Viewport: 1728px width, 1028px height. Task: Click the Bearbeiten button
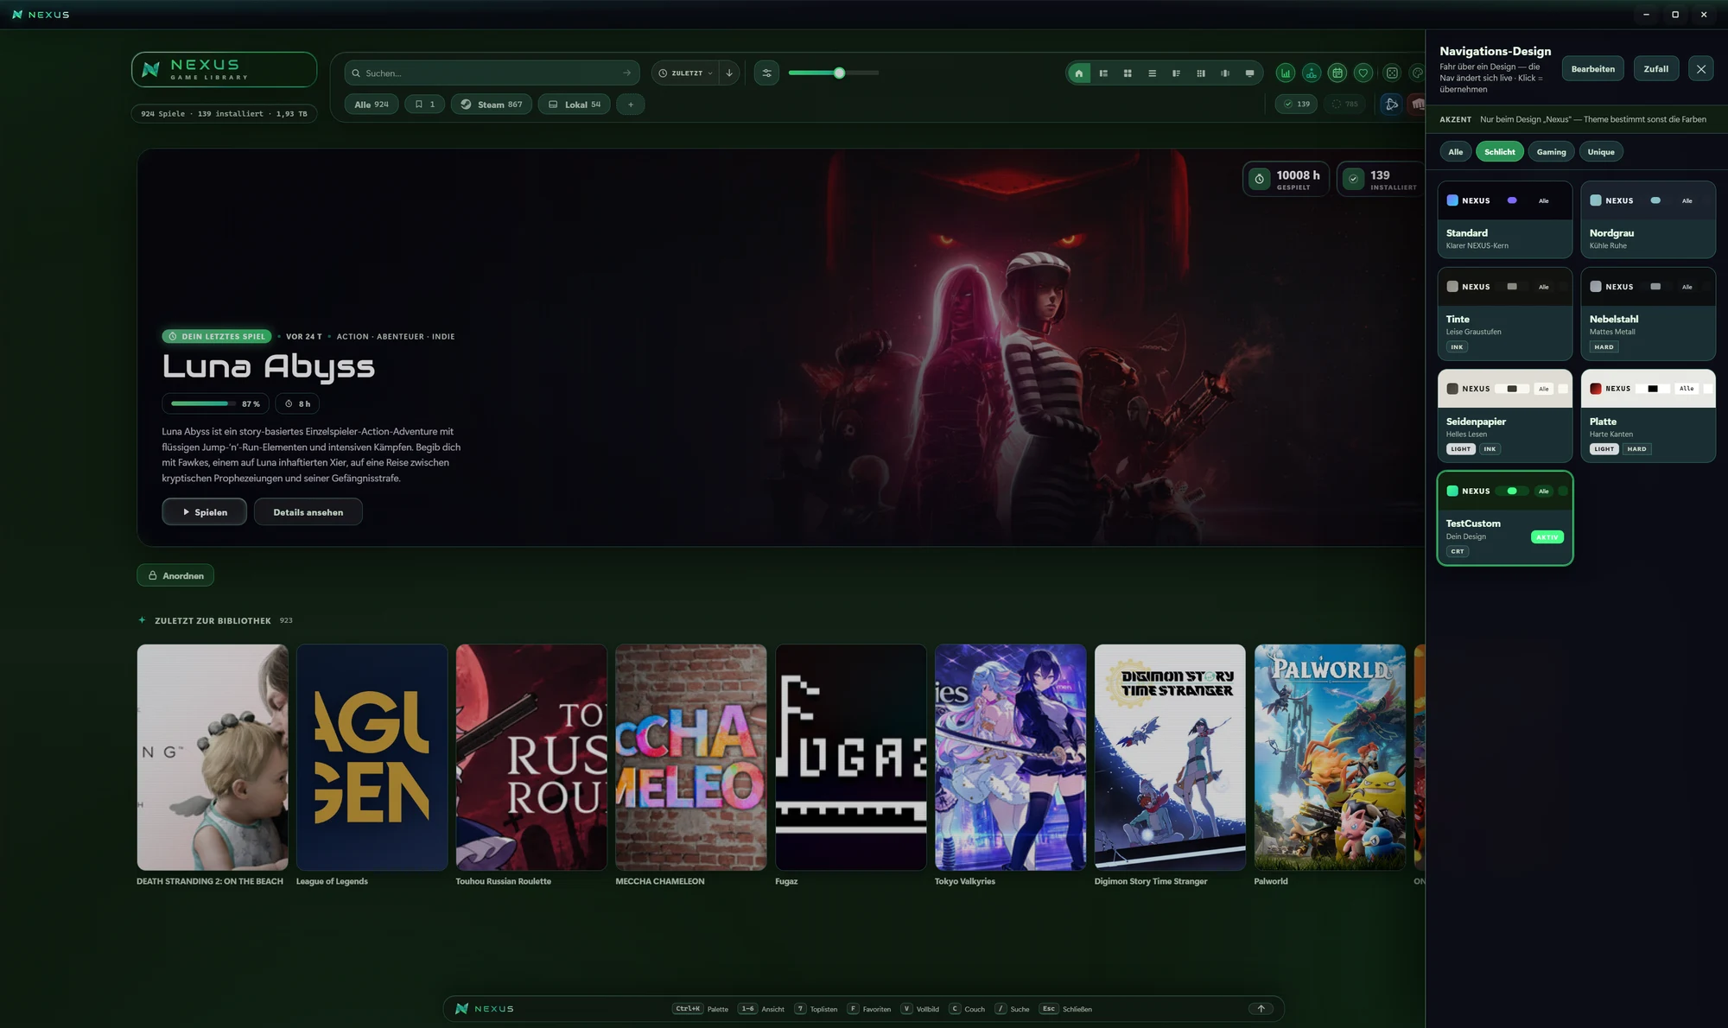pos(1593,69)
